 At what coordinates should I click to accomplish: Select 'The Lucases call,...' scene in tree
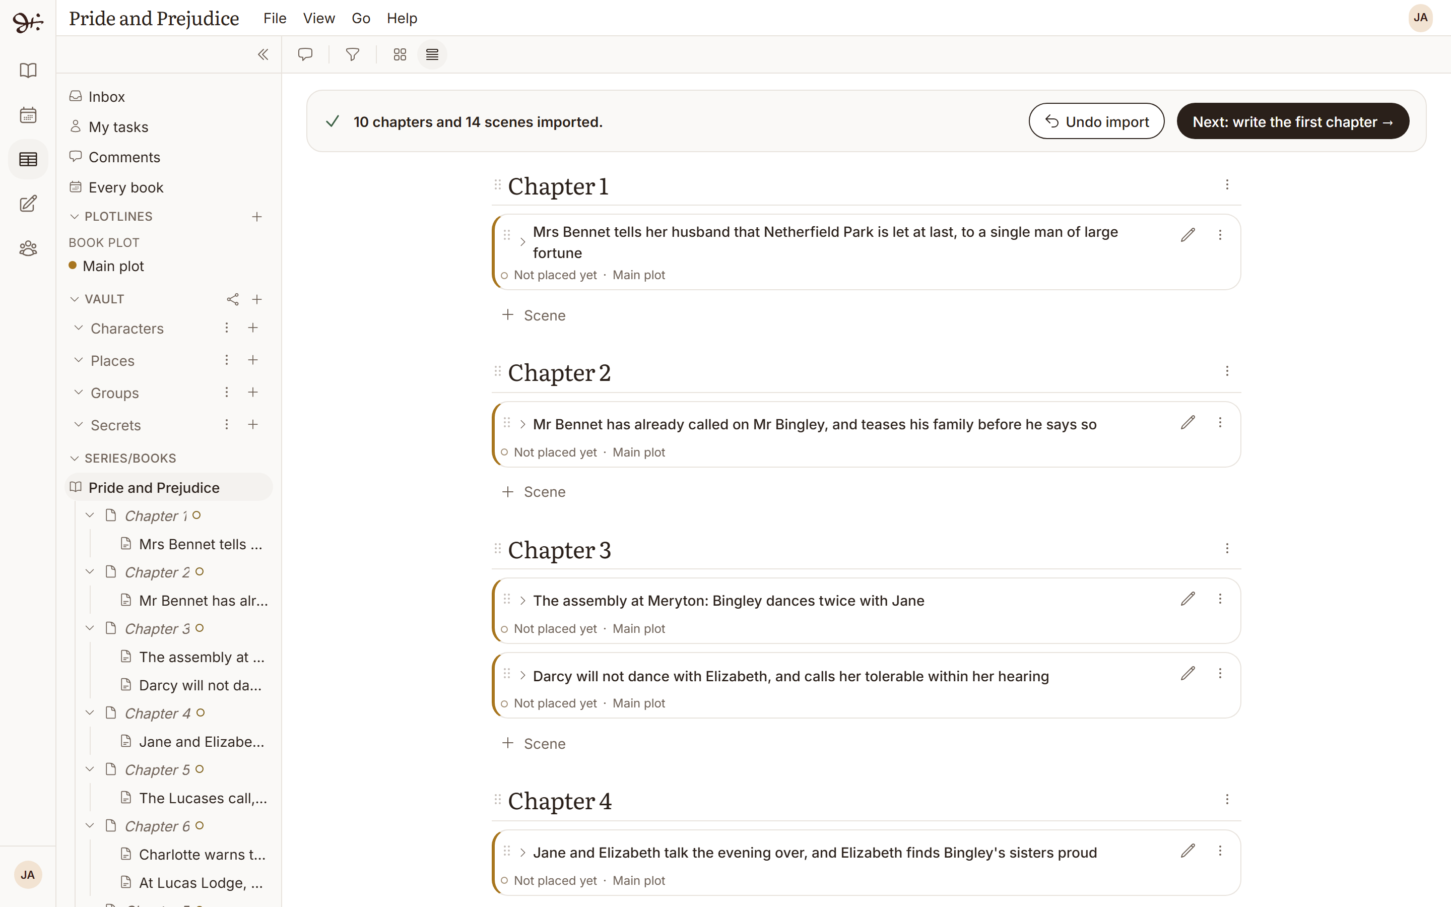pos(193,798)
